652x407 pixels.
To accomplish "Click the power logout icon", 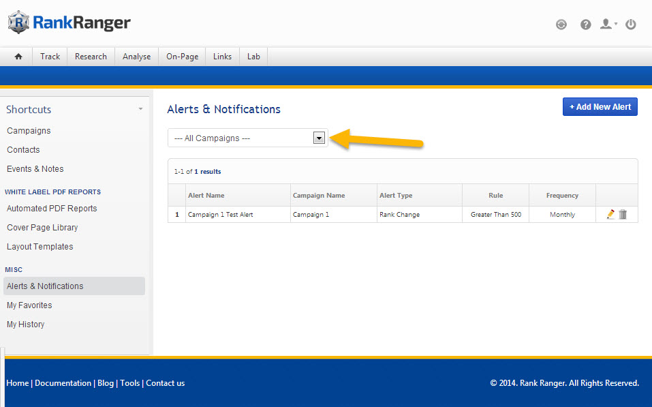I will [631, 25].
